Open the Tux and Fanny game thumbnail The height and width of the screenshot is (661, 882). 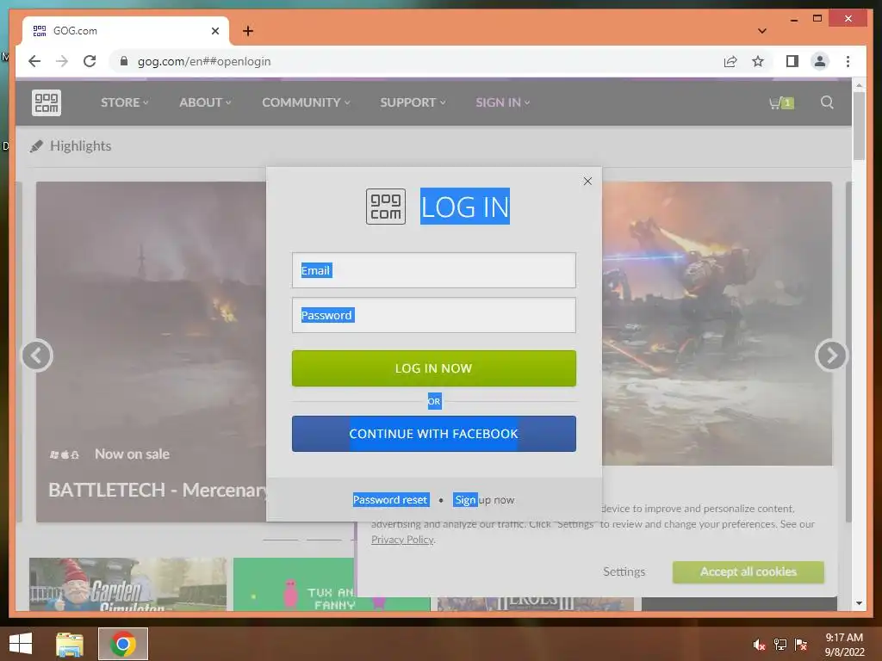point(295,584)
